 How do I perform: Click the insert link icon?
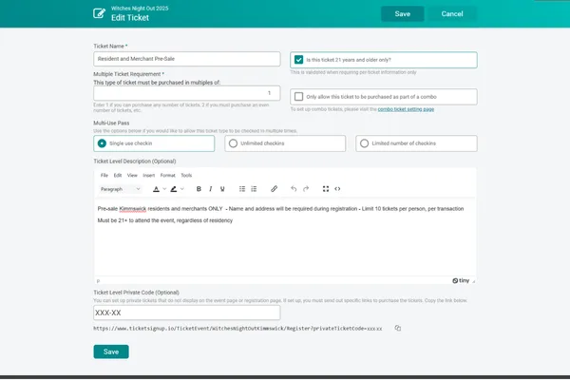click(x=275, y=189)
